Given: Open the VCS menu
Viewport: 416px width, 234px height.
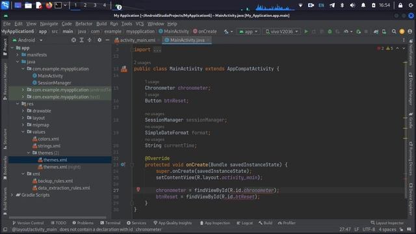Looking at the screenshot, I should coord(140,23).
